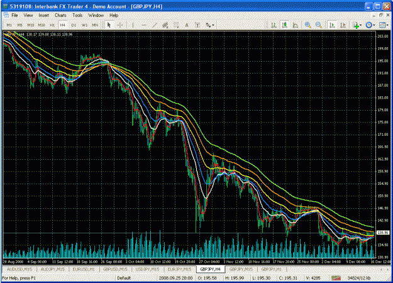Insert text with the A tool
The width and height of the screenshot is (393, 283).
pos(187,25)
